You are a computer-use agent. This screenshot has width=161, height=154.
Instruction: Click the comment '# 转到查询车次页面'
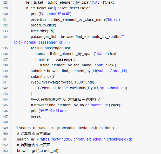[x=34, y=145]
